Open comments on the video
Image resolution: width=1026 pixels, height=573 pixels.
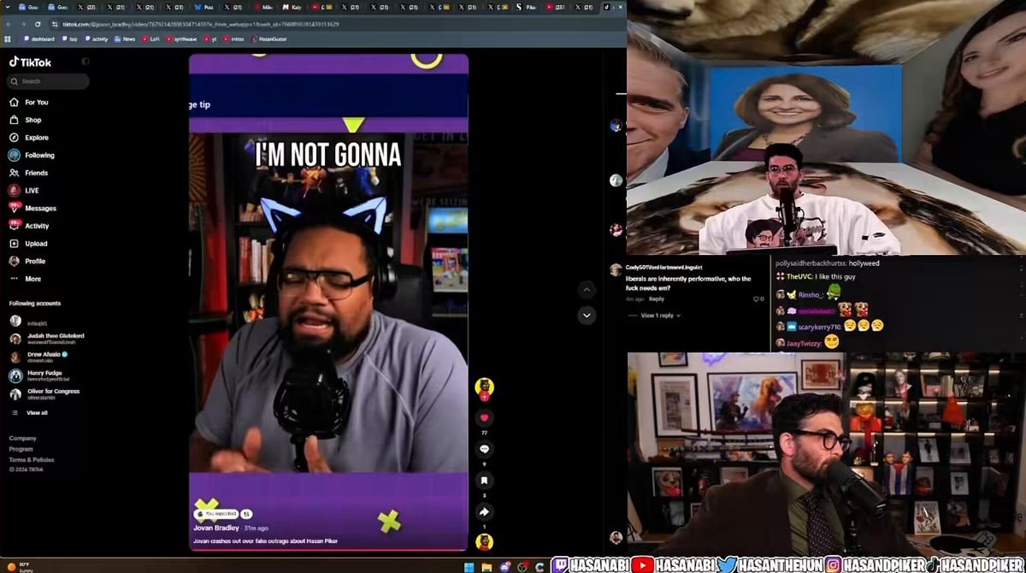(485, 449)
